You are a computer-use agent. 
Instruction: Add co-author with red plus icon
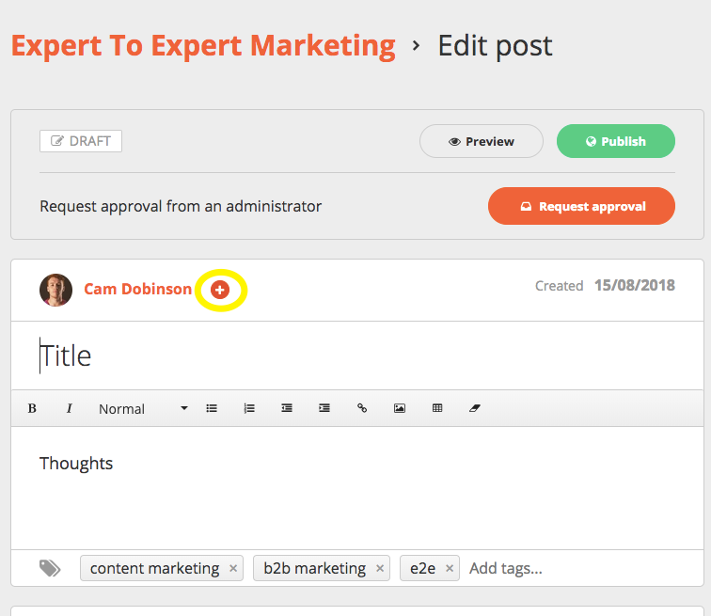[x=220, y=290]
